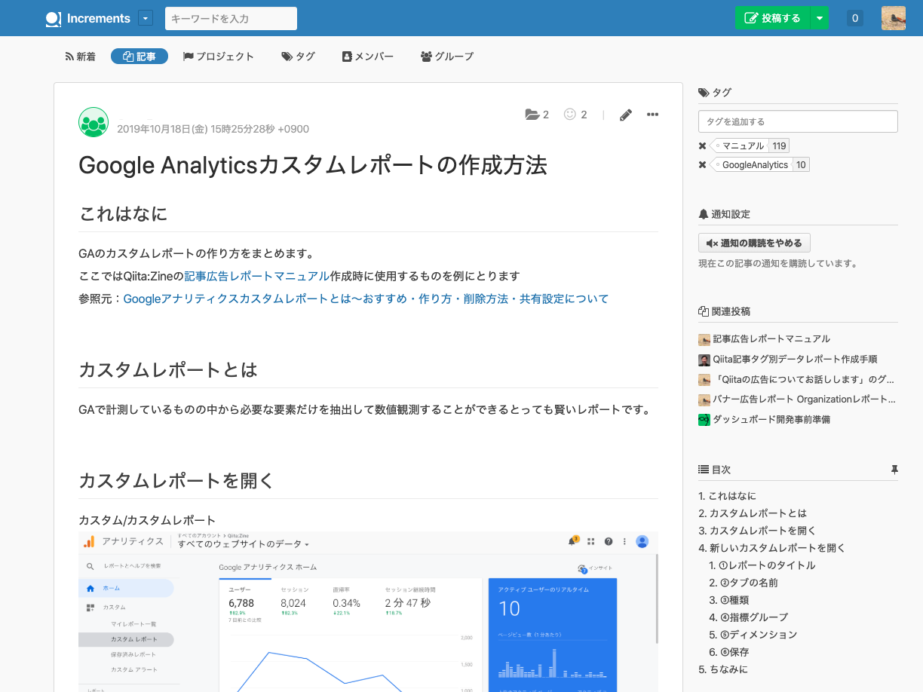Open the user profile avatar menu
The height and width of the screenshot is (692, 923).
tap(893, 18)
